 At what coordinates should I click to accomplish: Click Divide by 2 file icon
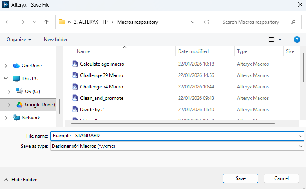click(x=75, y=110)
